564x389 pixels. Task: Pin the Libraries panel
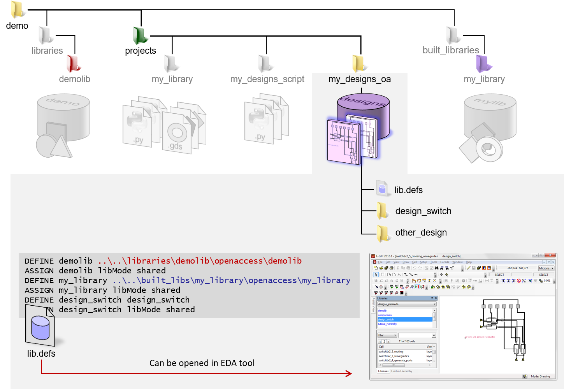point(432,298)
